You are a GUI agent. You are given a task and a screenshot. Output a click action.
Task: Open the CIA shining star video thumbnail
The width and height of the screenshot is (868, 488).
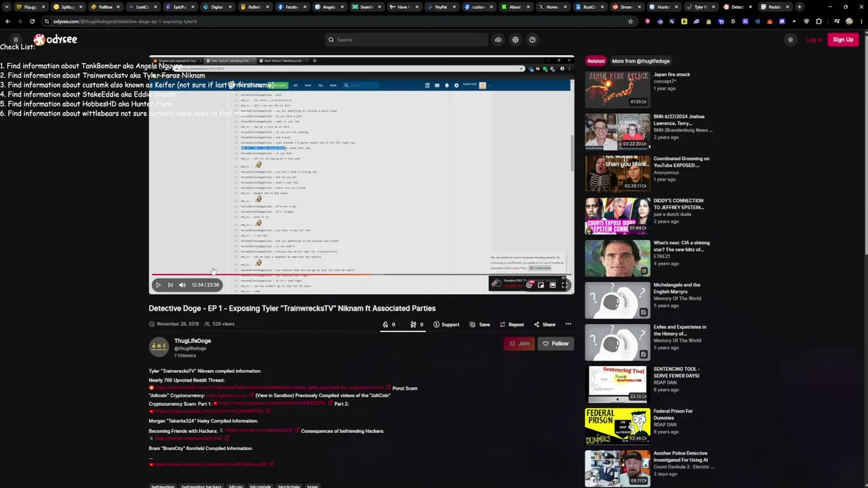pyautogui.click(x=618, y=258)
